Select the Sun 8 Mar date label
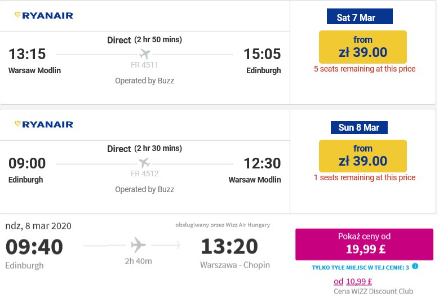This screenshot has width=439, height=298. 359,128
